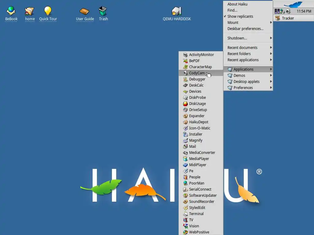Screen dimensions: 314x235
Task: Open People application
Action: click(x=201, y=177)
